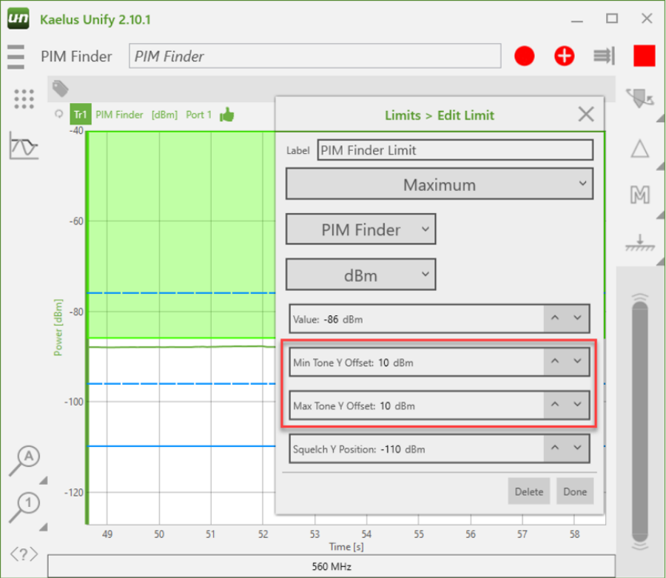Click the limit line arrow icon
This screenshot has width=666, height=578.
tap(639, 243)
